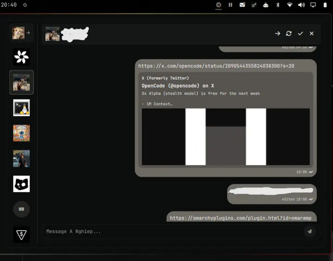Viewport: 333px width, 261px height.
Task: Click the pause icon in top bar
Action: (230, 5)
